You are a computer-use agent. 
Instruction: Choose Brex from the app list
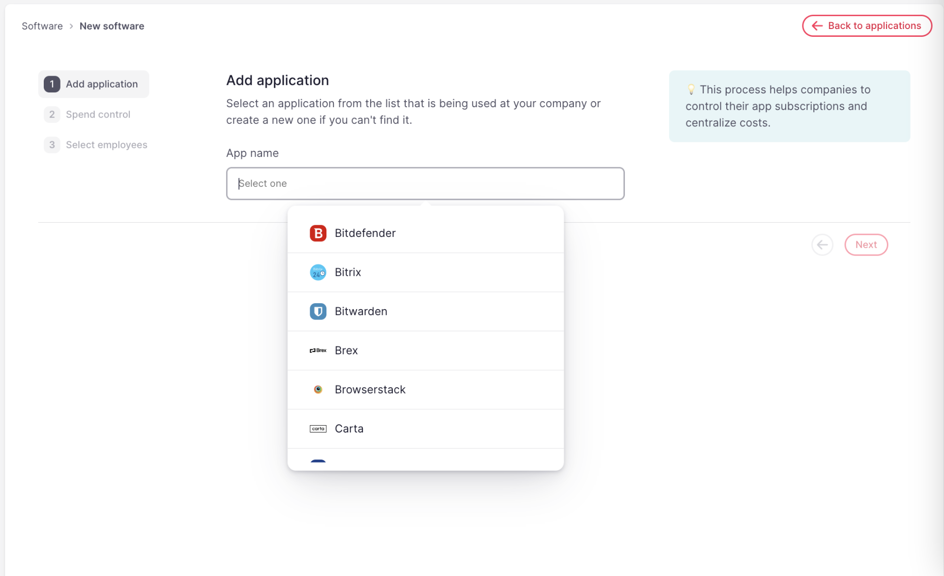tap(346, 350)
